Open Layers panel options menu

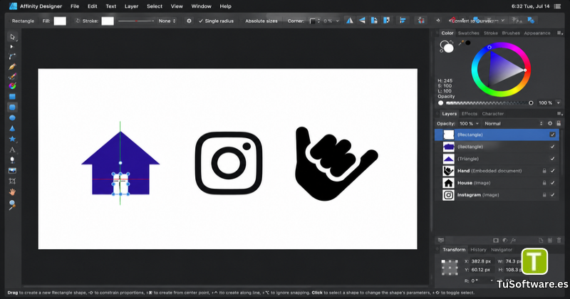pos(559,114)
